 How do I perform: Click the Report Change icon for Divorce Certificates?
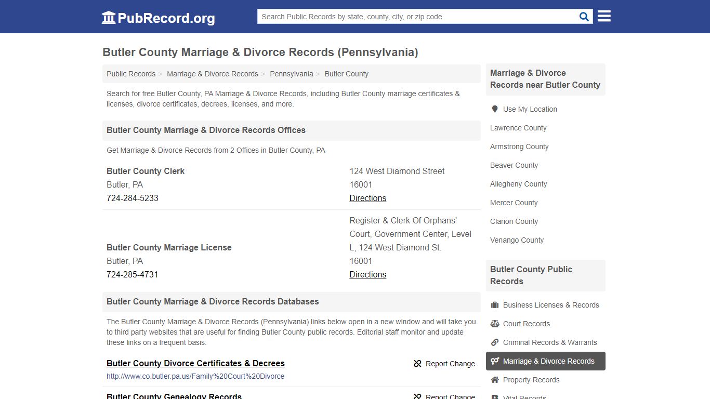(417, 364)
